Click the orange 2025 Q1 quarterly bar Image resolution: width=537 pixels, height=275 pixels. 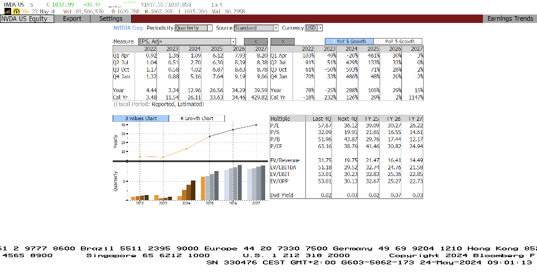pos(203,188)
